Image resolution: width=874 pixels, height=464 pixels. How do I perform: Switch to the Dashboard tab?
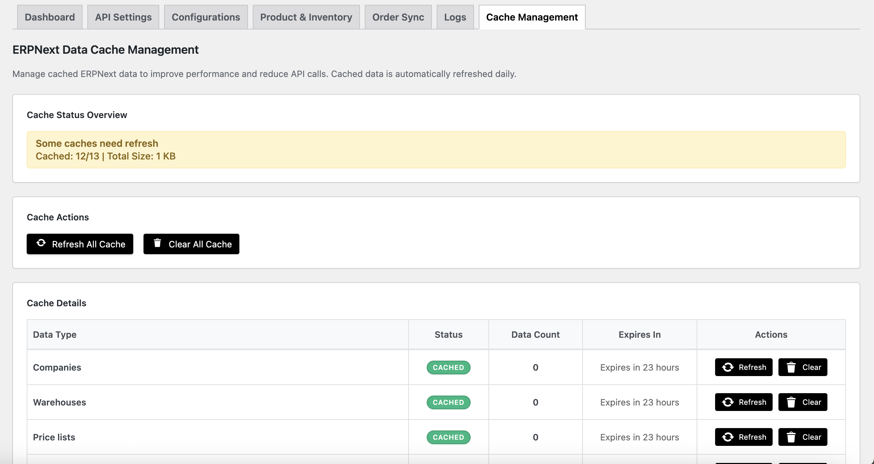point(50,17)
